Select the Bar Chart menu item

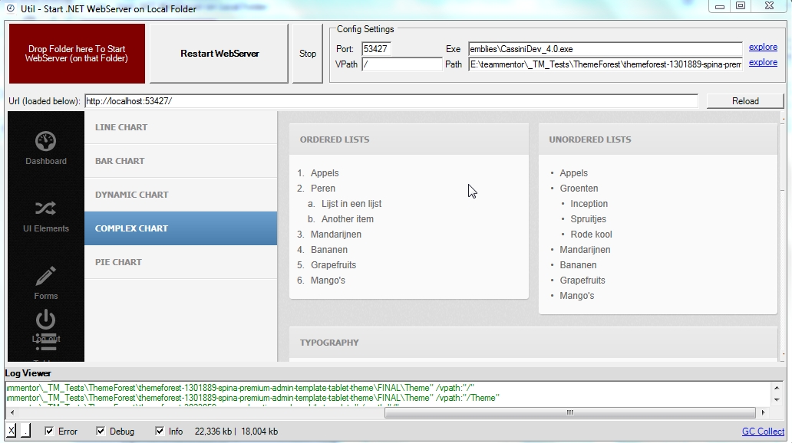pyautogui.click(x=181, y=161)
